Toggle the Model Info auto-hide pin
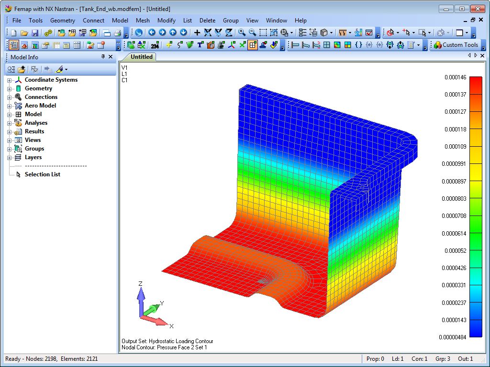 [x=102, y=56]
